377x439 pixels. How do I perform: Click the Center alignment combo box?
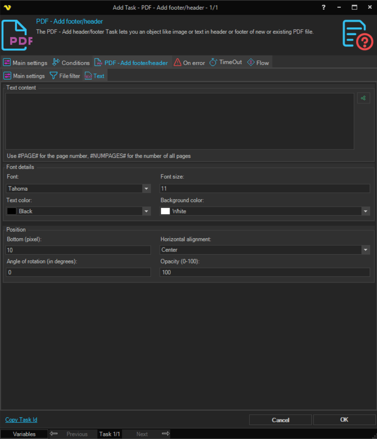(265, 250)
